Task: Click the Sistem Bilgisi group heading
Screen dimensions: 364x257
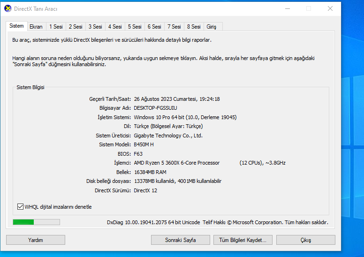Action: point(30,87)
